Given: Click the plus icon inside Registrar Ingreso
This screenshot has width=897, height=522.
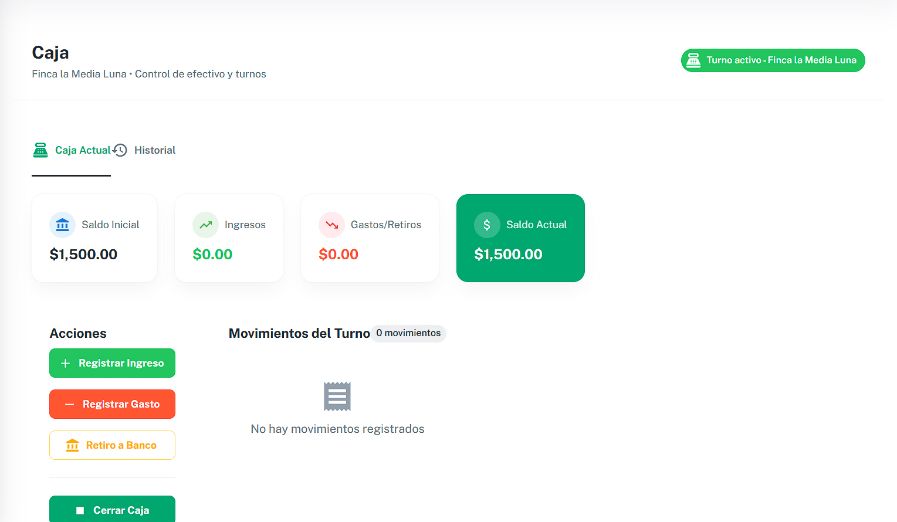Looking at the screenshot, I should pos(67,363).
